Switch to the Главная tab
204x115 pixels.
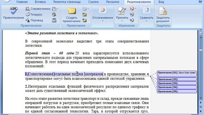[x=22, y=2]
